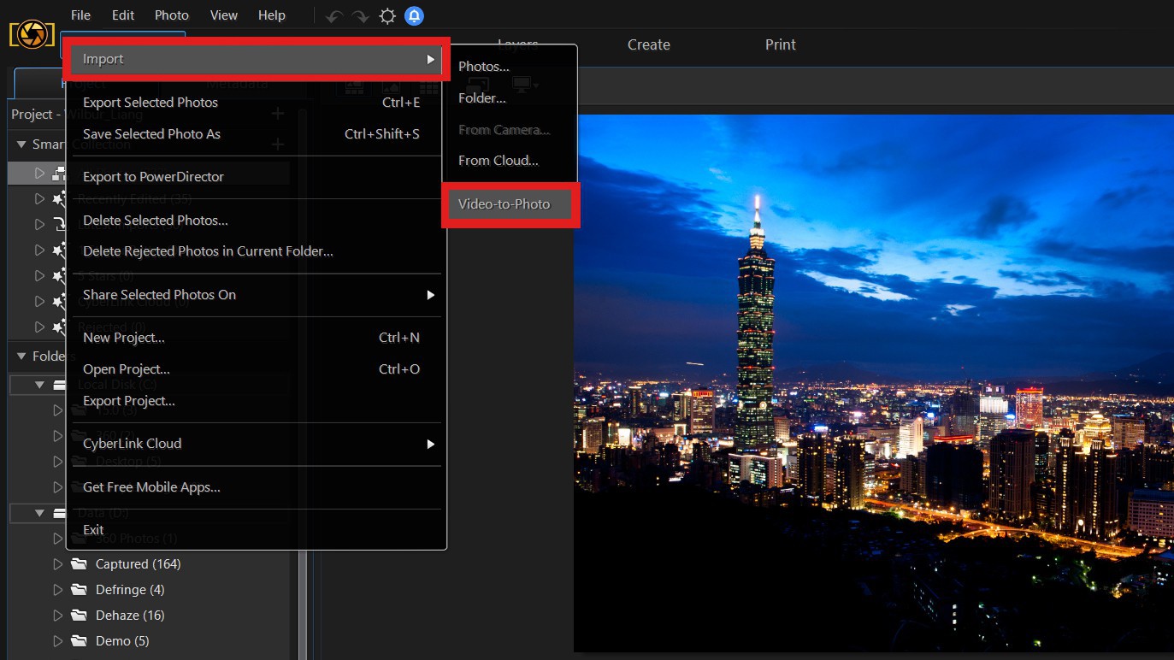This screenshot has width=1174, height=660.
Task: Expand the Demo (5) folder
Action: point(58,641)
